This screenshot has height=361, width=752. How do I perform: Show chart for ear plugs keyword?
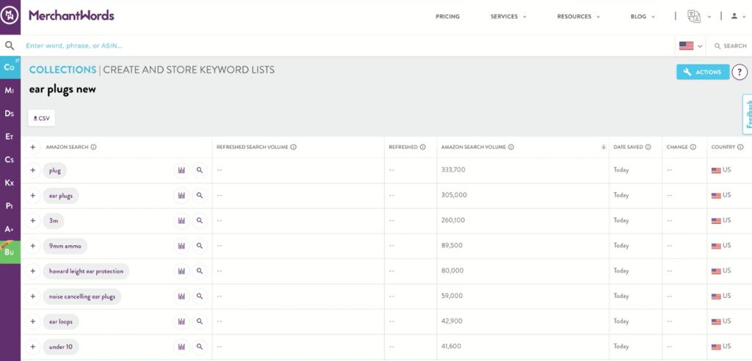[x=181, y=196]
